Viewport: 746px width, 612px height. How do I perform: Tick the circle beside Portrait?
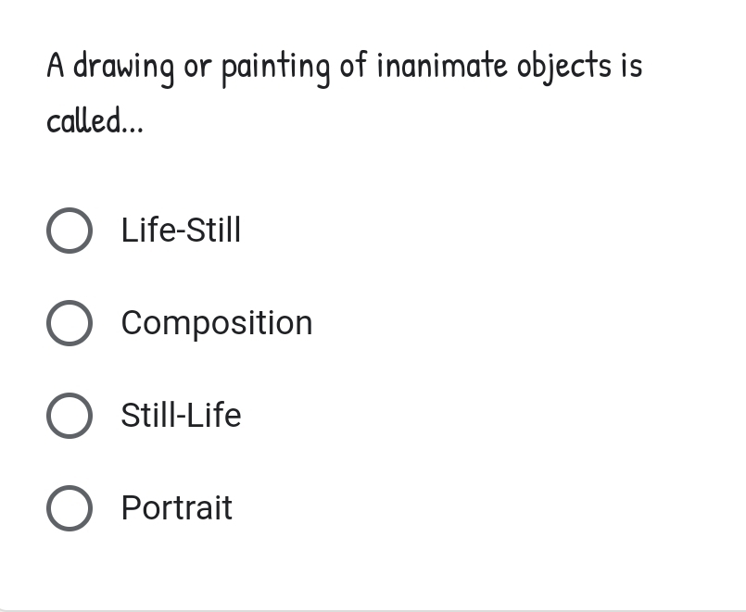70,508
